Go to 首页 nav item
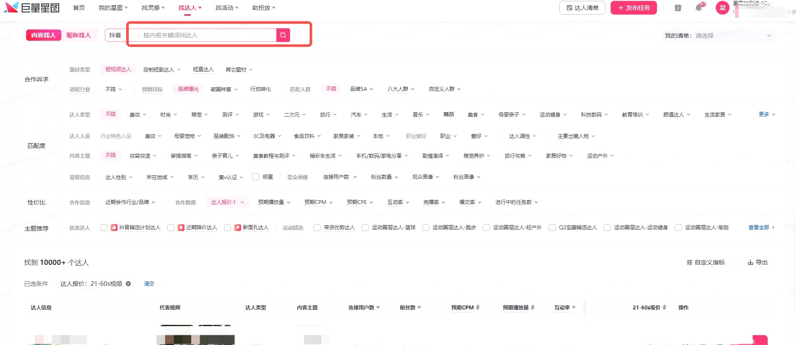Screen dimensions: 796x345 click(79, 8)
